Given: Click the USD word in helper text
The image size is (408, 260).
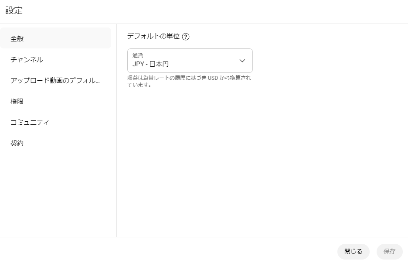Looking at the screenshot, I should click(213, 78).
